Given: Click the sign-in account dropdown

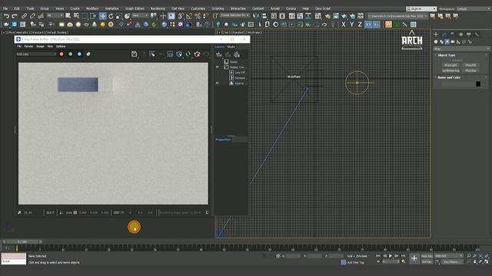Looking at the screenshot, I should (421, 8).
